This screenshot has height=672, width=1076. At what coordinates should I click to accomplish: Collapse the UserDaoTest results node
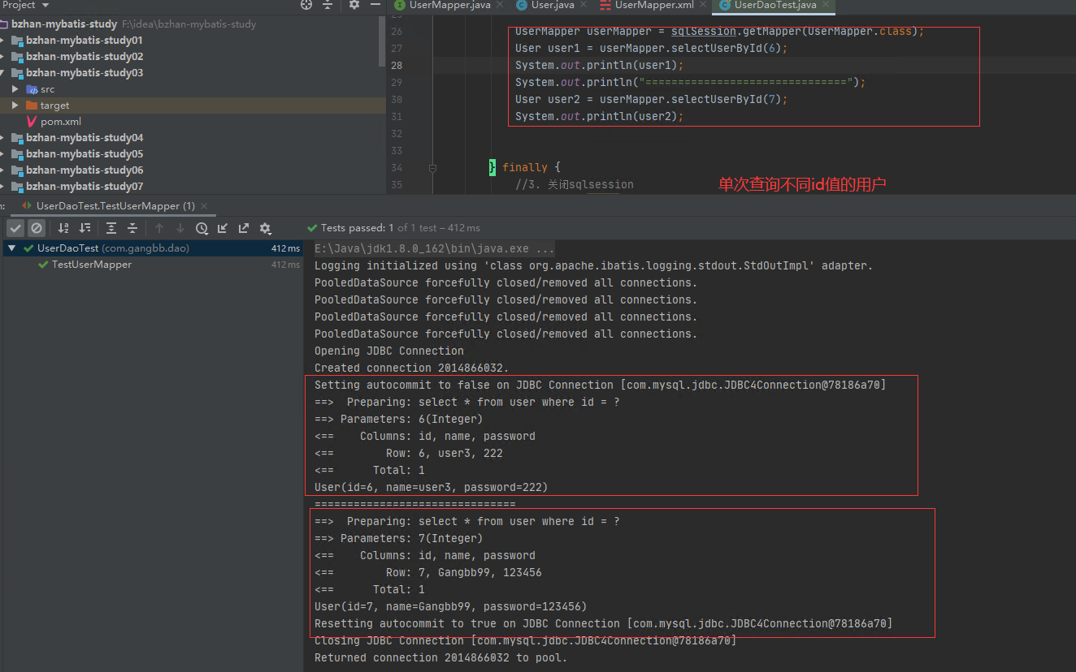pos(12,248)
